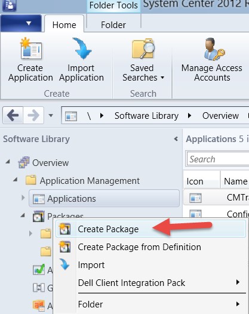Click the Folder Tools contextual tab header
Viewport: 249px width, 314px height.
(113, 5)
